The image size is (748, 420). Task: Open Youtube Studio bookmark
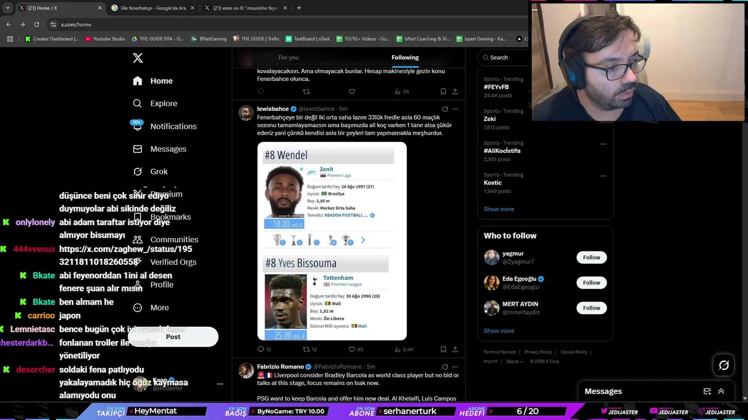coord(105,38)
